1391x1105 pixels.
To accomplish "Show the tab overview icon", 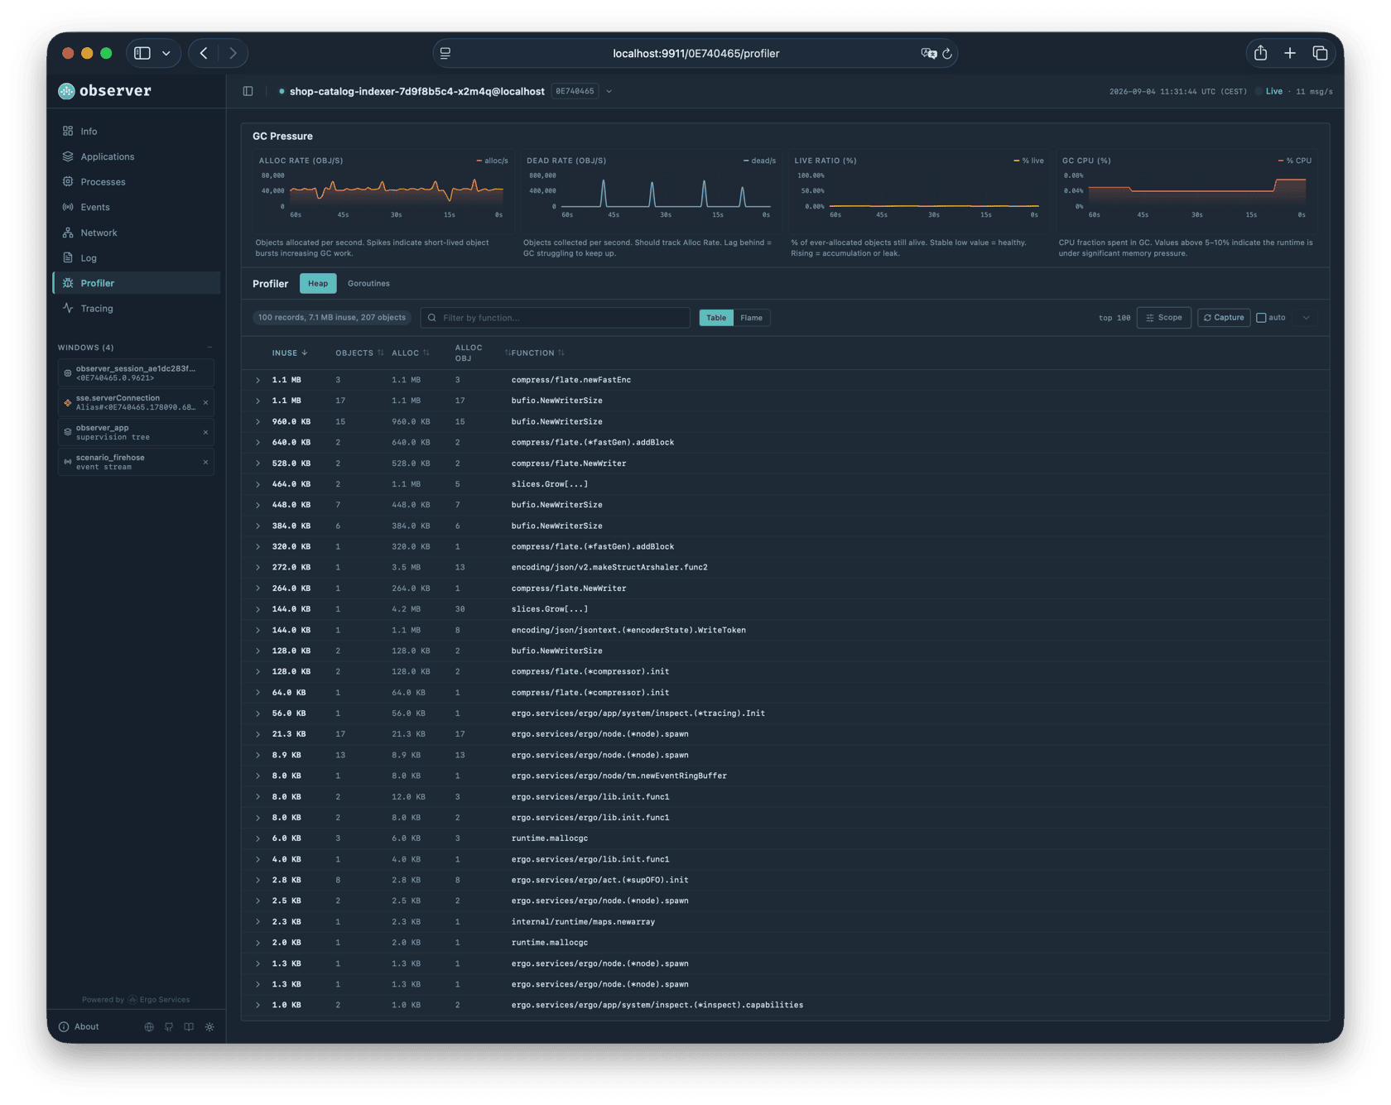I will (x=1320, y=53).
